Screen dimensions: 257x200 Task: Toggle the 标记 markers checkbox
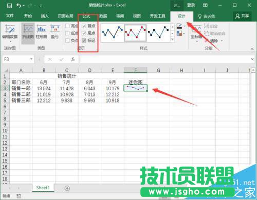84,41
